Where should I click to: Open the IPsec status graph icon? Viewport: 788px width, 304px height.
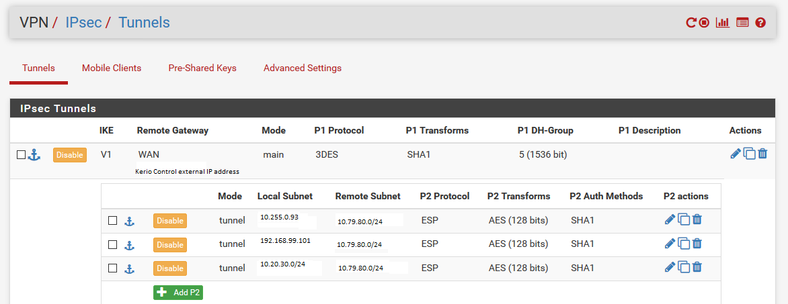[x=723, y=23]
